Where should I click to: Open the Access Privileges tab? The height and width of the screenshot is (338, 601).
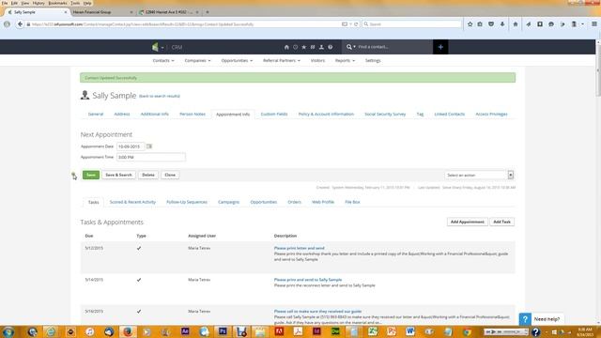[491, 115]
